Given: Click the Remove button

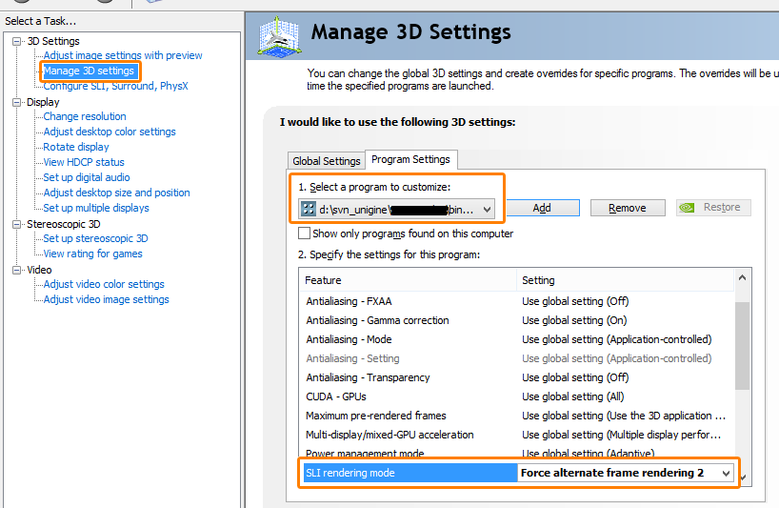Looking at the screenshot, I should [x=627, y=208].
